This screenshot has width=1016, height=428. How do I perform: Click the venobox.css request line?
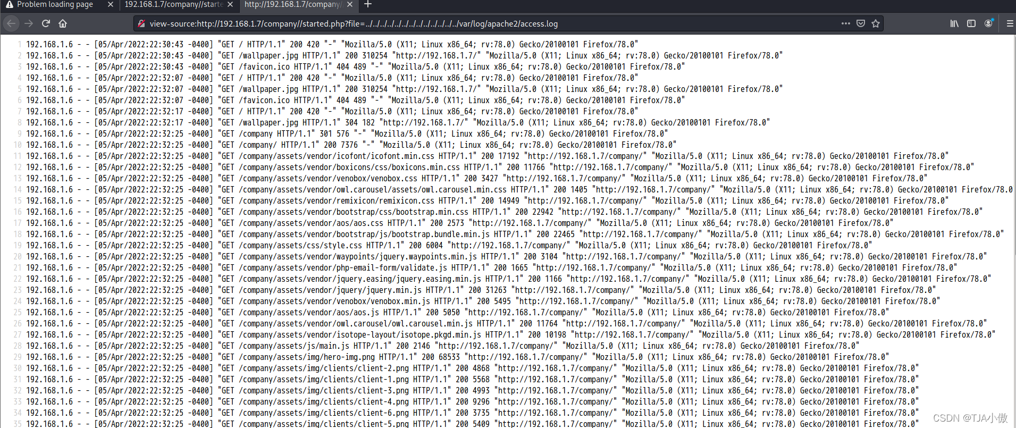[477, 178]
